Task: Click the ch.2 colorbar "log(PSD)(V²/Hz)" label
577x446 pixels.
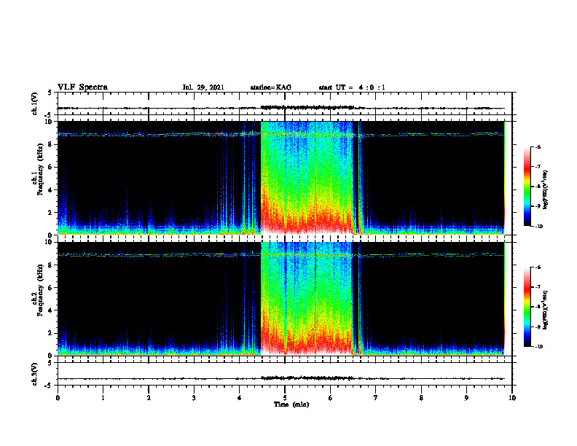Action: [546, 310]
